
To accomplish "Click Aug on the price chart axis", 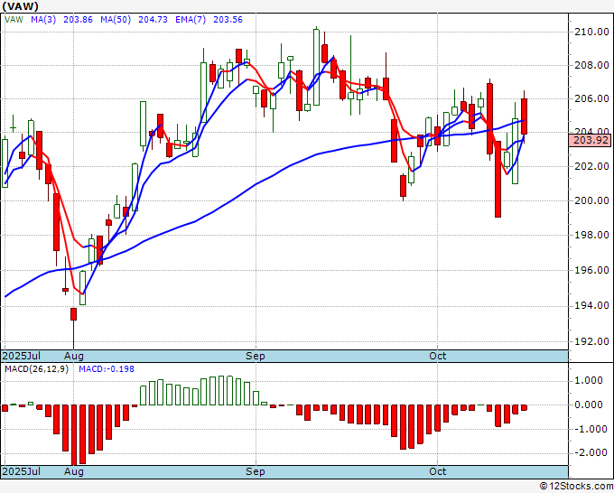I will pos(74,356).
